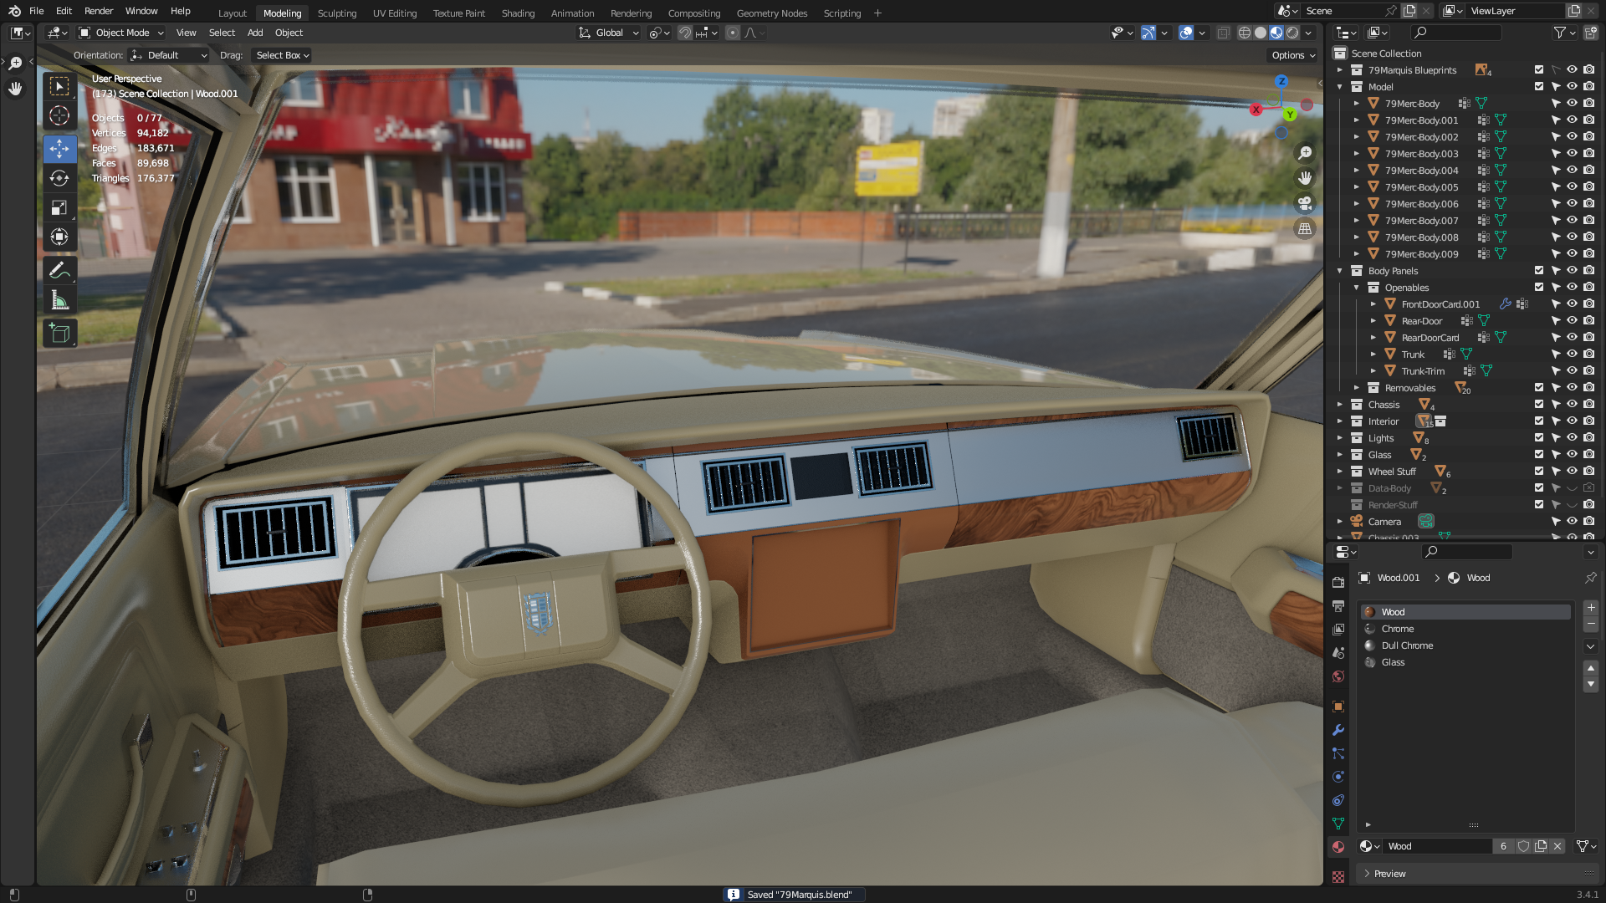
Task: Toggle camera view in viewport
Action: pos(1305,203)
